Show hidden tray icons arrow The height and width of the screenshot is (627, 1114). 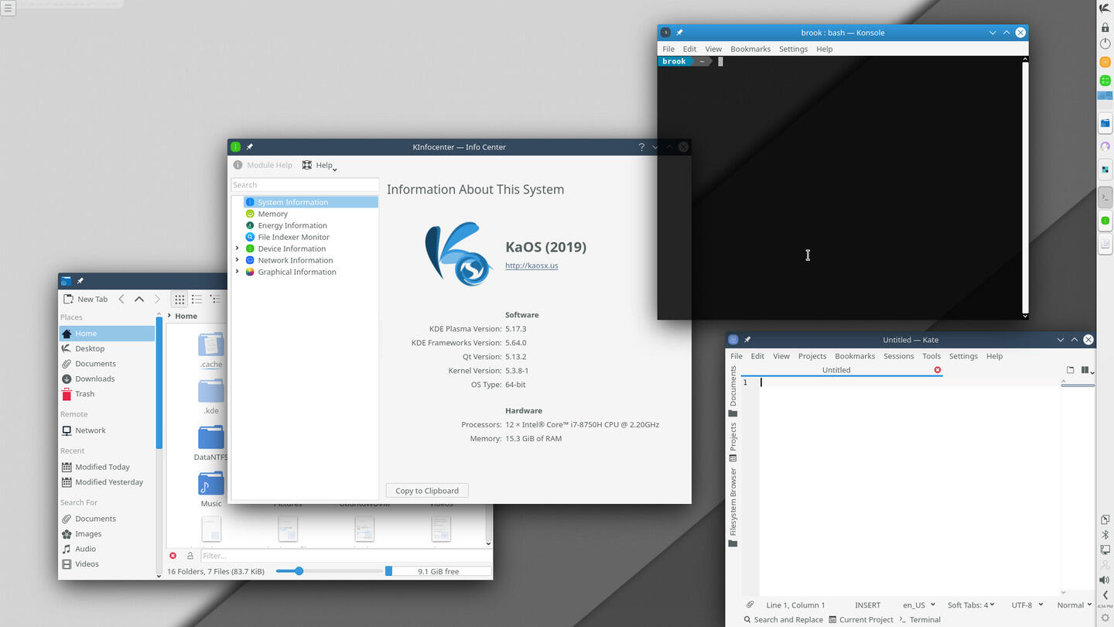[x=1105, y=594]
